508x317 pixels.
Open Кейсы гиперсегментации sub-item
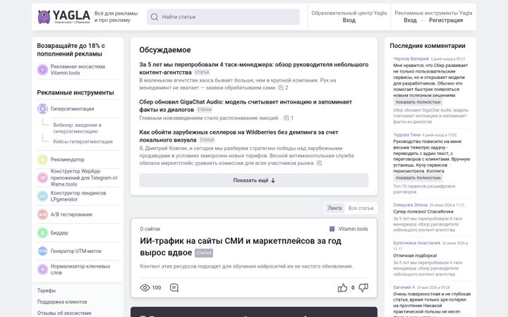coord(83,142)
